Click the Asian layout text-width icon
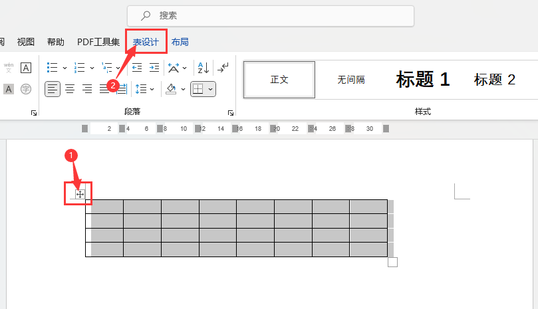 point(174,68)
